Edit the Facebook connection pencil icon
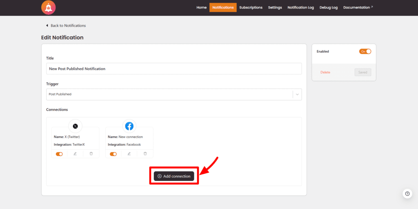This screenshot has height=209, width=418. coord(129,154)
